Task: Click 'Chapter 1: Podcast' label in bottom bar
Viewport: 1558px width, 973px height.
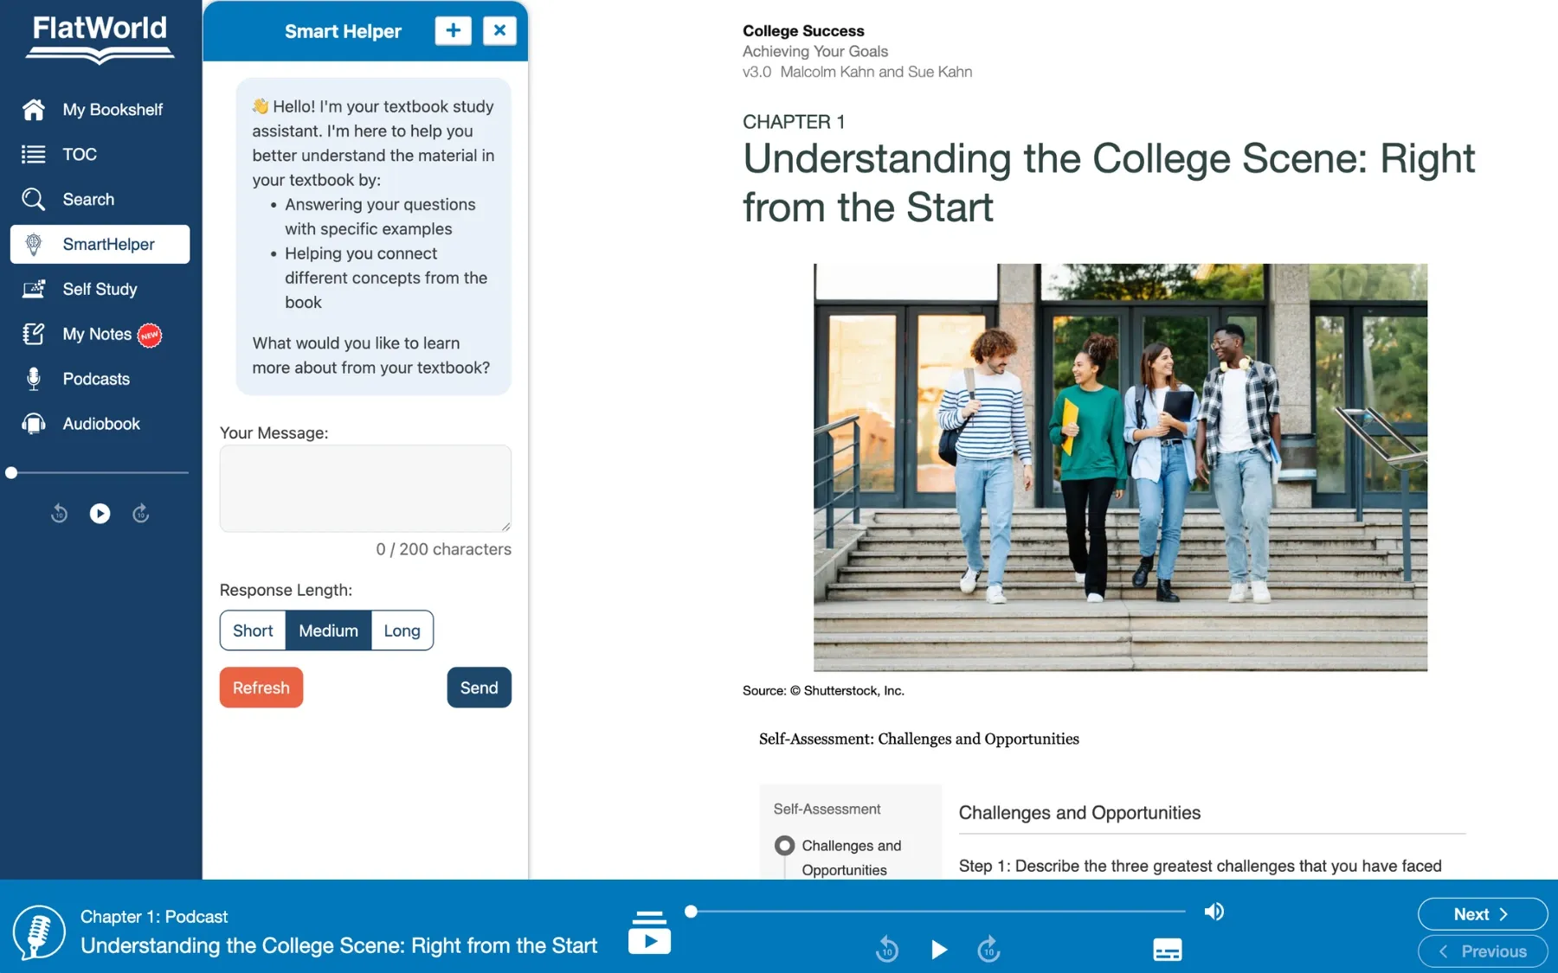Action: click(x=154, y=916)
